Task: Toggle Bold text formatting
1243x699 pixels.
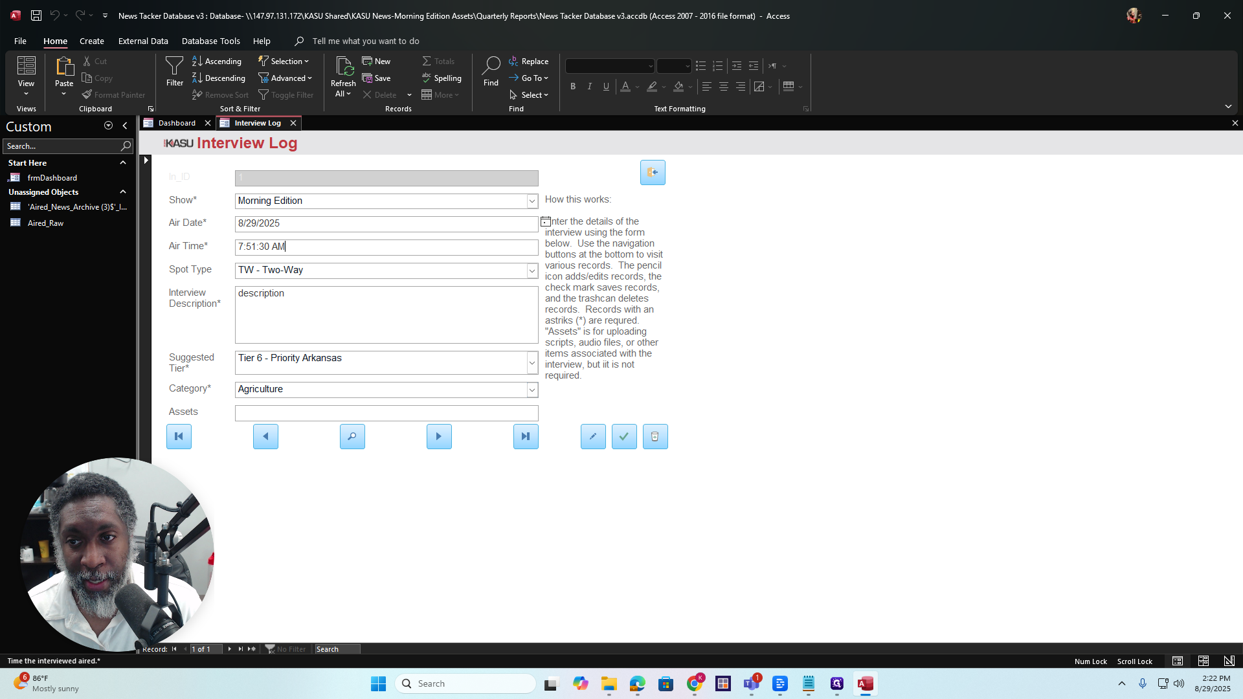Action: click(x=573, y=86)
